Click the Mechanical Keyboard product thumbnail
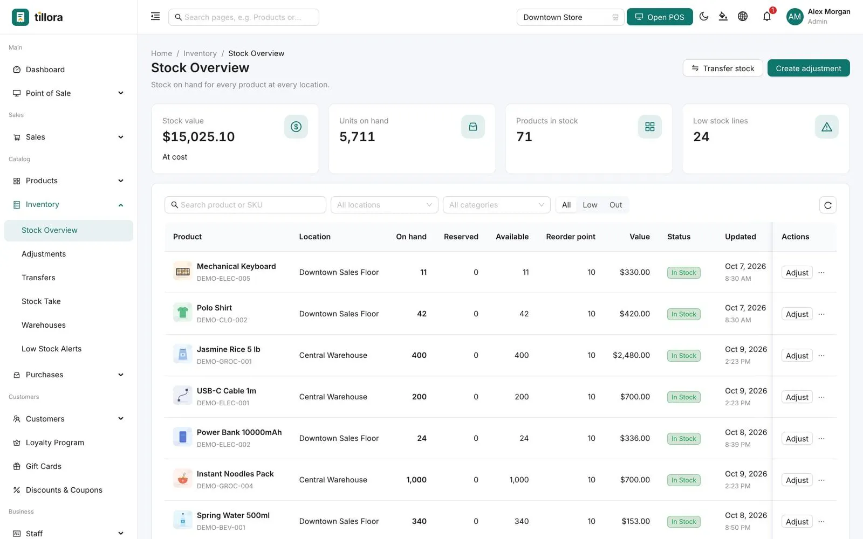Viewport: 863px width, 539px height. 183,272
